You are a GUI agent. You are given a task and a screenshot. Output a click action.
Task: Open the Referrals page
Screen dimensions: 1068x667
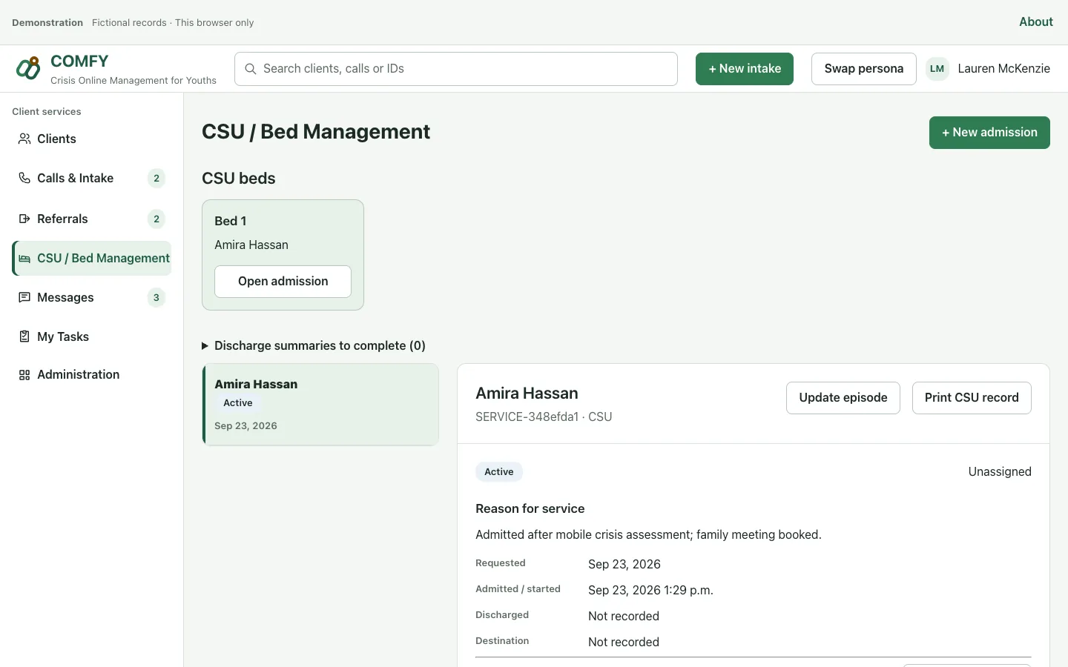[x=91, y=219]
